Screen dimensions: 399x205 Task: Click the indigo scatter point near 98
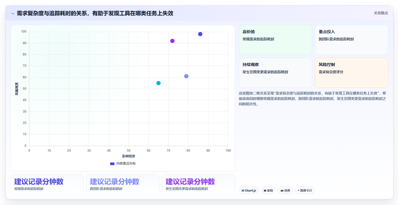[200, 34]
